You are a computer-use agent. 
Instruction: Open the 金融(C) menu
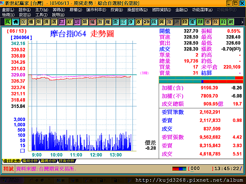click(x=182, y=10)
